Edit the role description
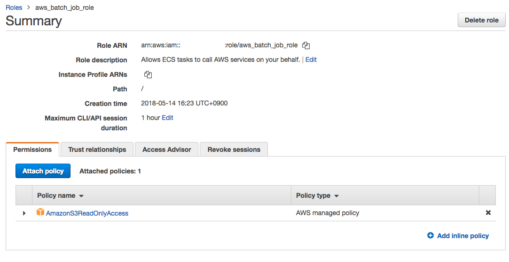Screen dimensions: 509x262 (311, 60)
